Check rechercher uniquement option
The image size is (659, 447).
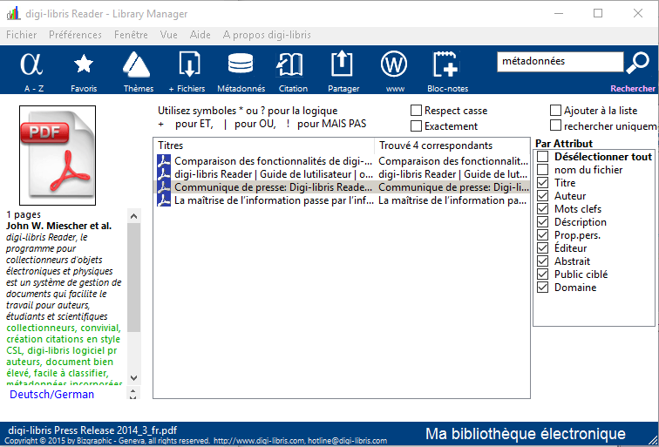click(555, 125)
